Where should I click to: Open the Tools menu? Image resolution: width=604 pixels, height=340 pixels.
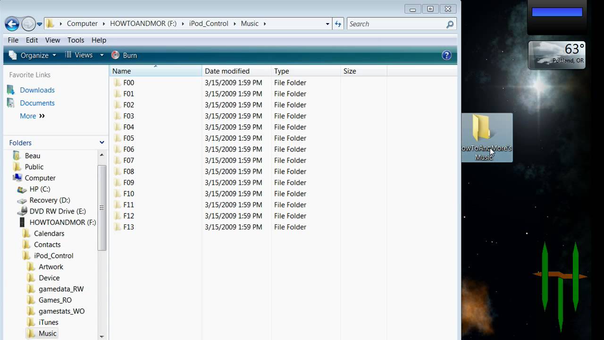click(x=75, y=40)
